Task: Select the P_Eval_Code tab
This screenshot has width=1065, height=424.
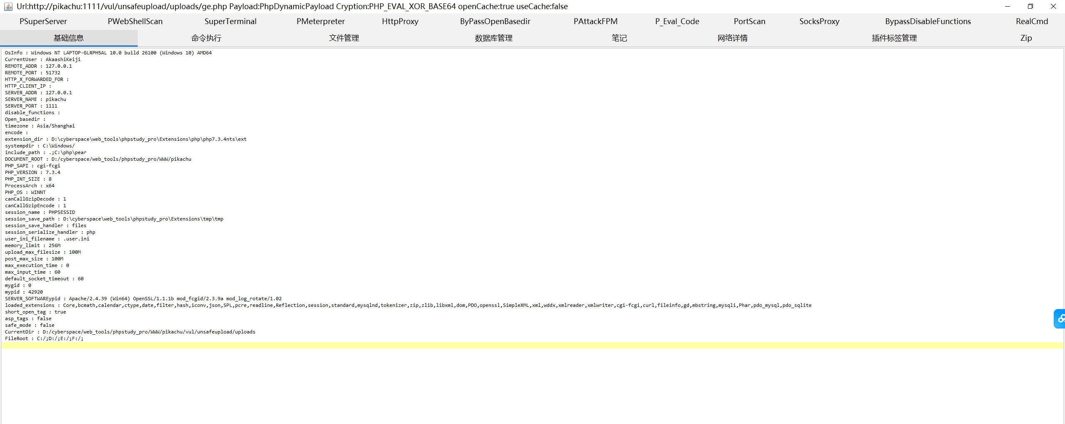Action: [x=677, y=22]
